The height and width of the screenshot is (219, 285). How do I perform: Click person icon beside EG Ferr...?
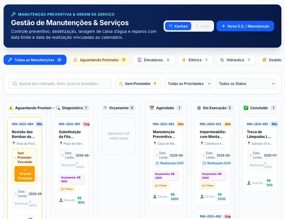click(x=202, y=196)
